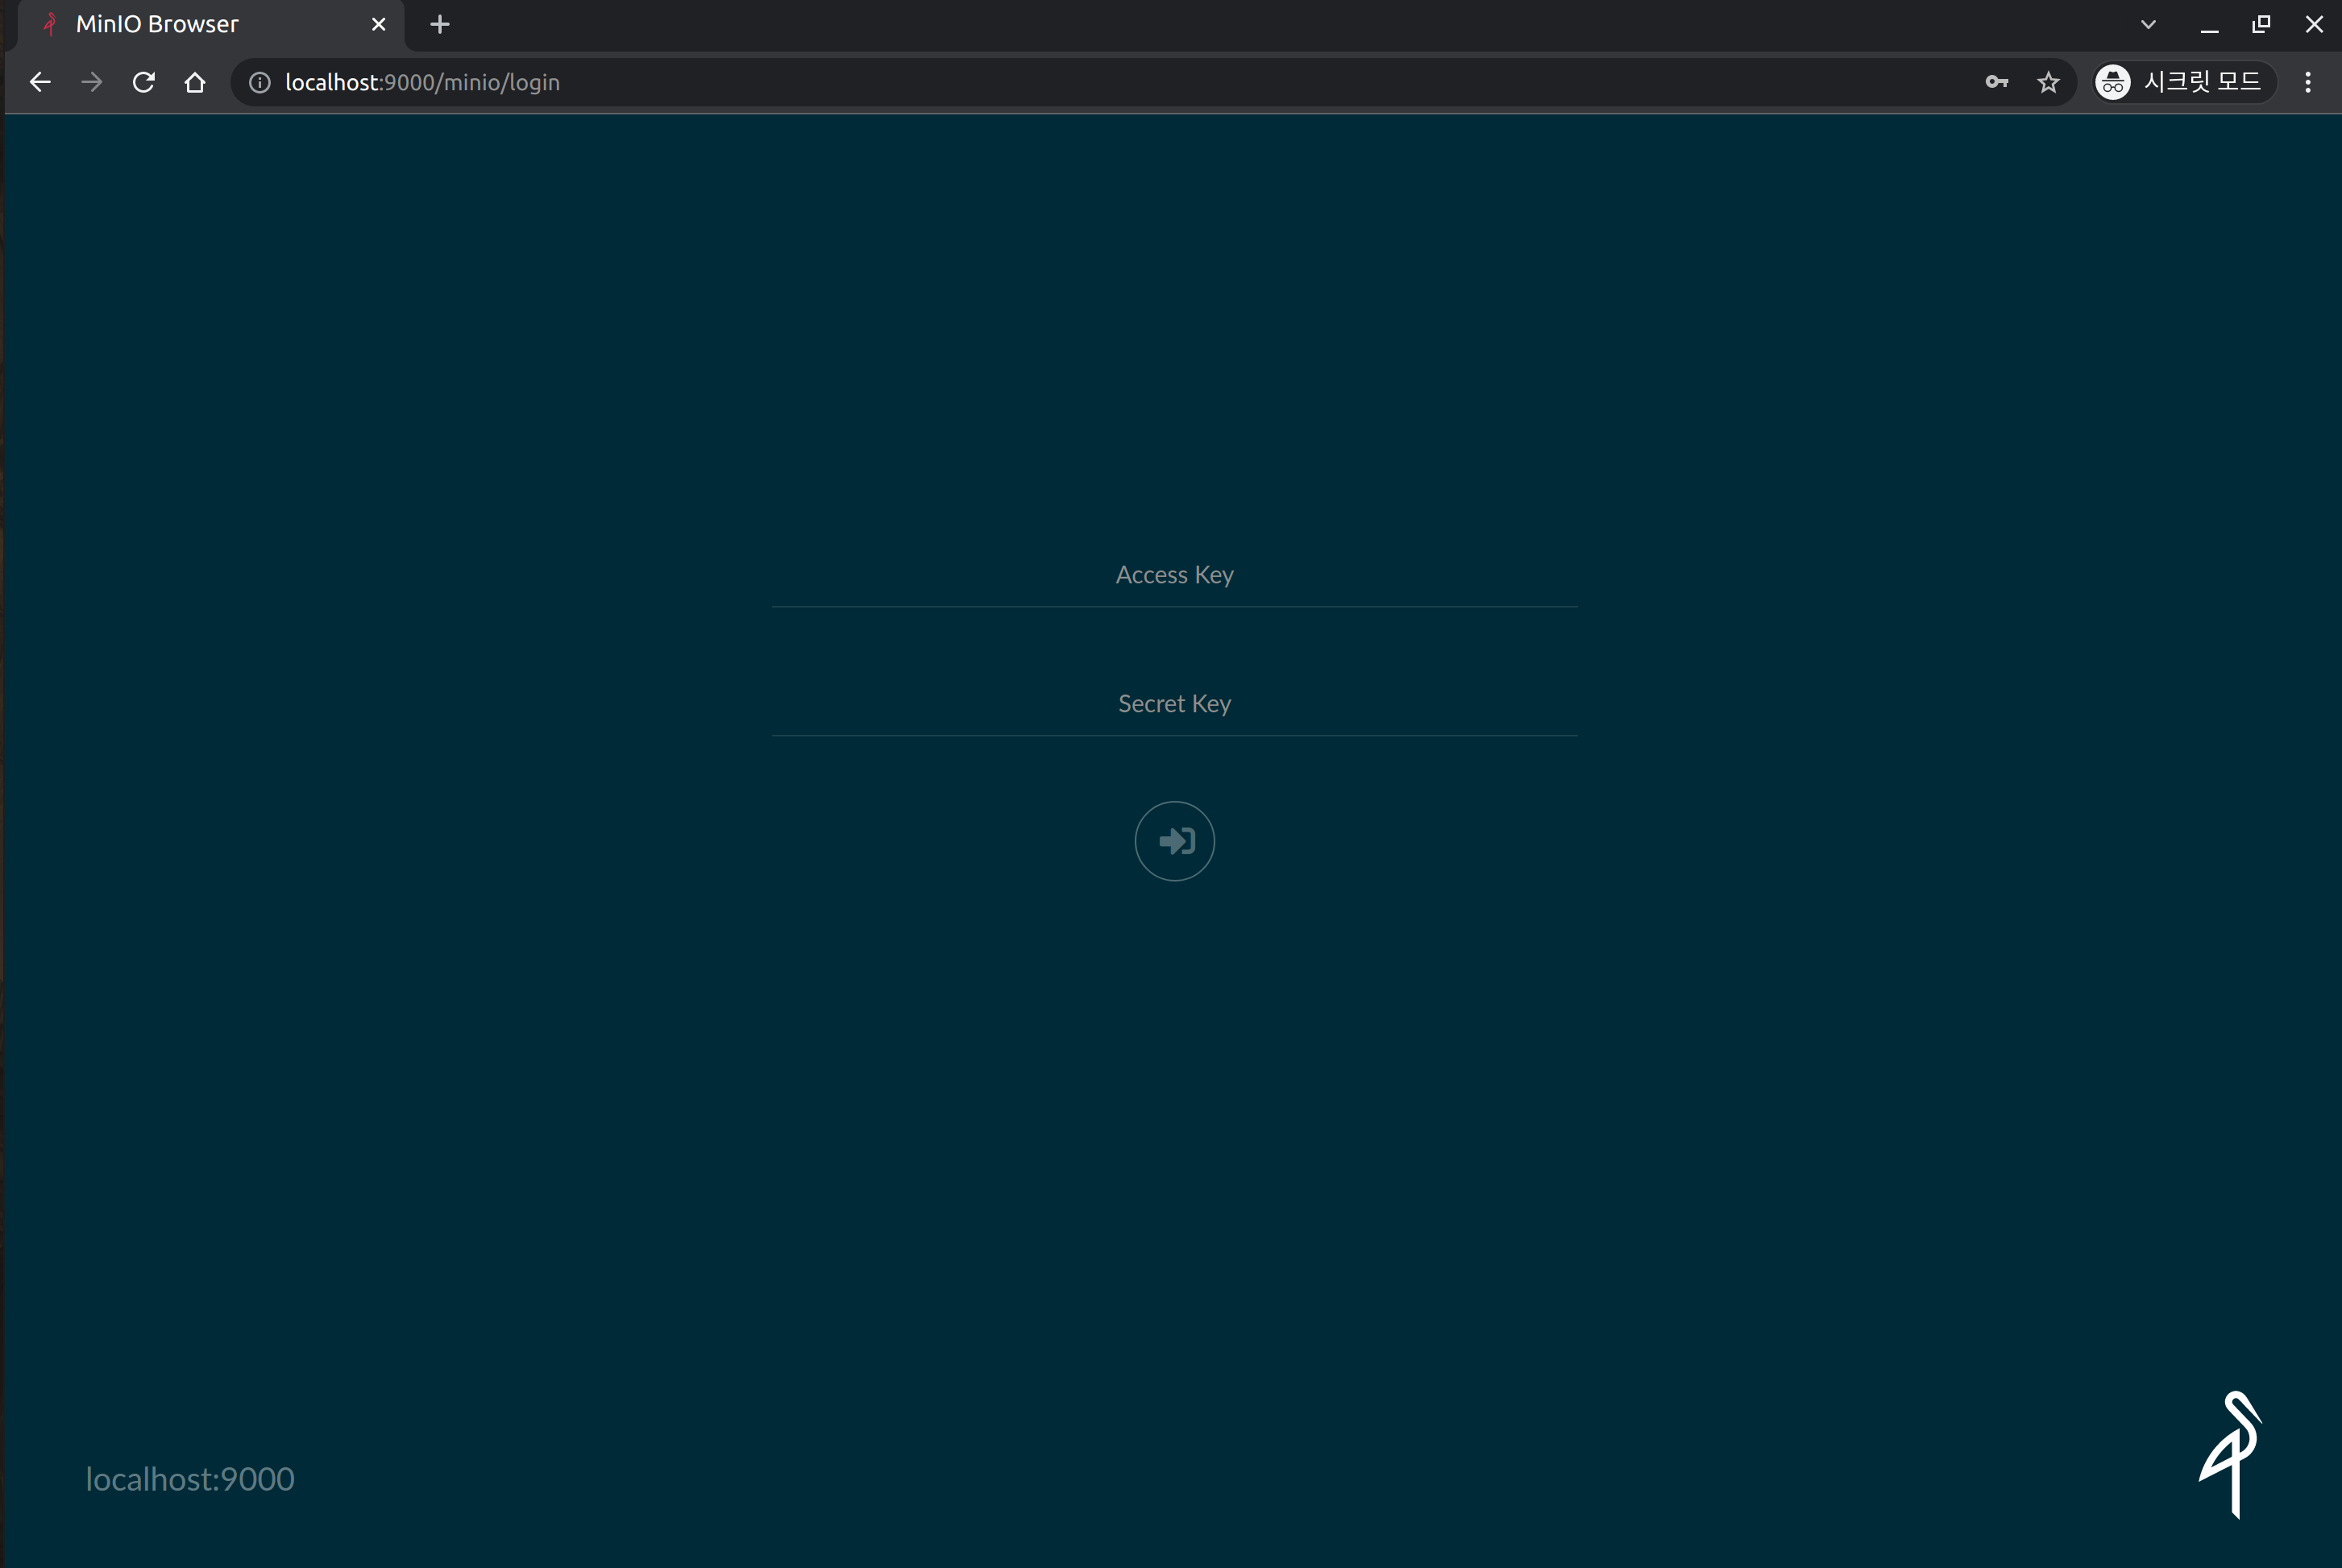Viewport: 2342px width, 1568px height.
Task: Focus the Secret Key input field
Action: coord(1174,705)
